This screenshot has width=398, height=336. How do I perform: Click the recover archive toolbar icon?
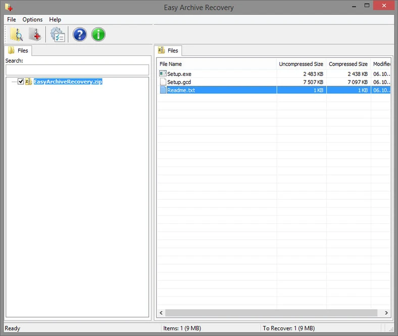click(35, 34)
